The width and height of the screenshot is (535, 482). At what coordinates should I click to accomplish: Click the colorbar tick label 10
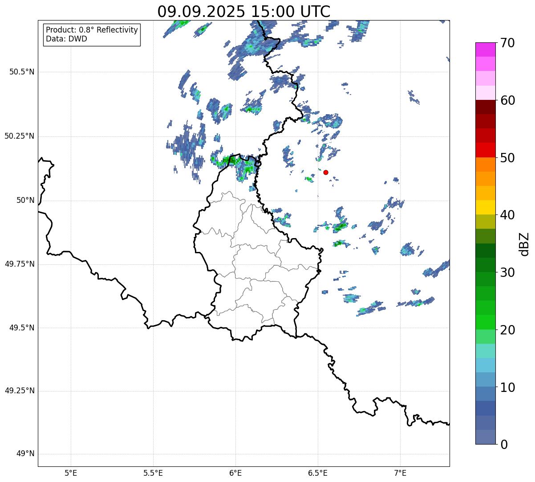[x=507, y=387]
